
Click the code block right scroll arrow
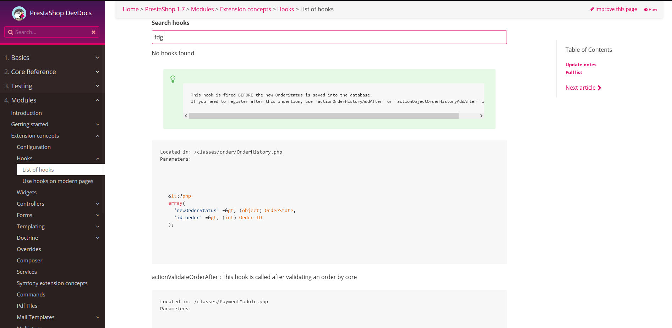coord(481,116)
